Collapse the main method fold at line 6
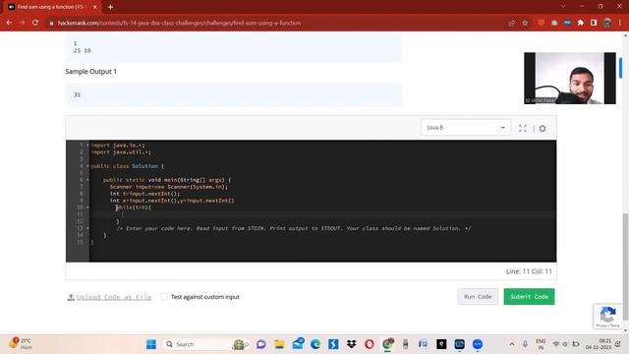This screenshot has width=629, height=354. [x=87, y=180]
